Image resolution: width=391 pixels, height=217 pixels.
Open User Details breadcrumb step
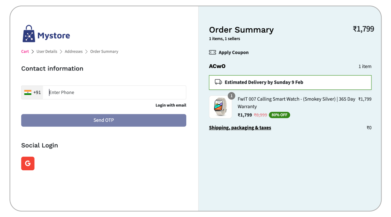47,52
